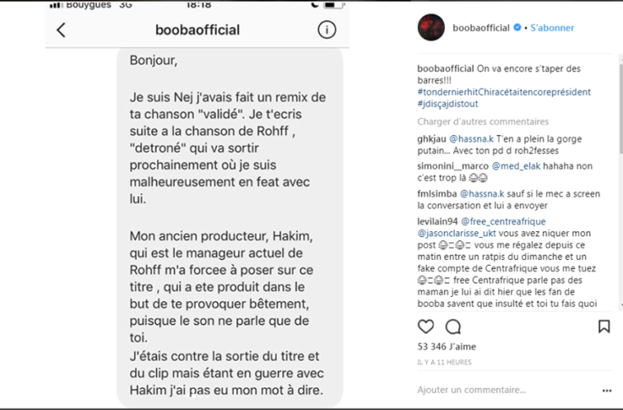Tap the back arrow in the screenshot
The image size is (623, 410).
[61, 30]
